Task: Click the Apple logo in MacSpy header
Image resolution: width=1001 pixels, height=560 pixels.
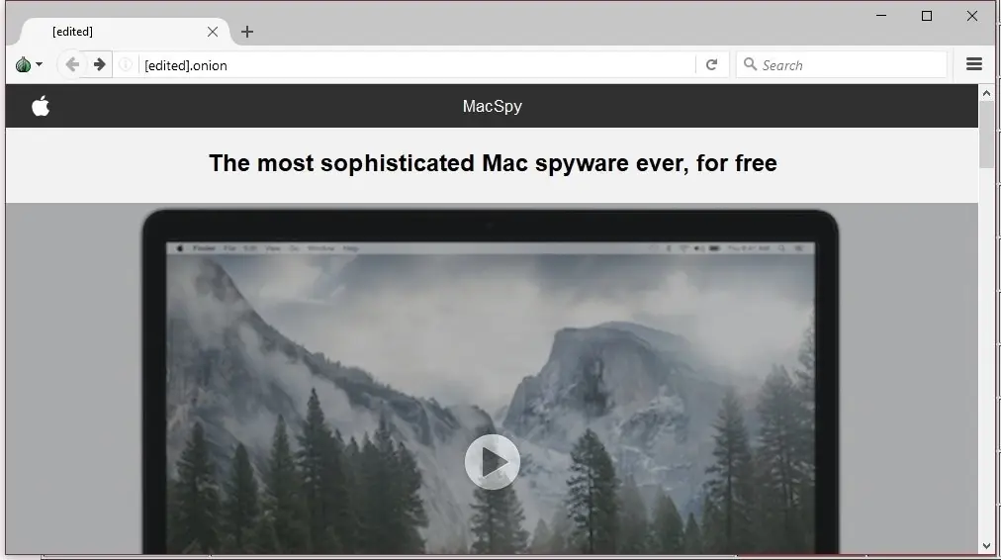Action: [x=41, y=105]
